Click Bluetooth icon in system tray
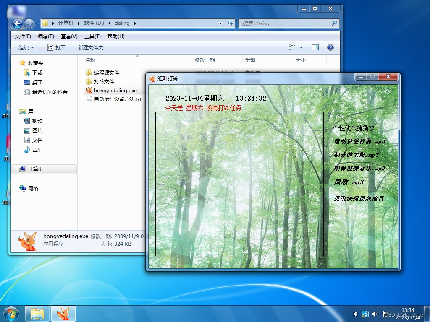 [355, 314]
